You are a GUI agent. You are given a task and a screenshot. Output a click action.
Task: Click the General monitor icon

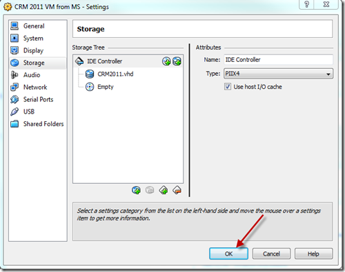click(14, 26)
